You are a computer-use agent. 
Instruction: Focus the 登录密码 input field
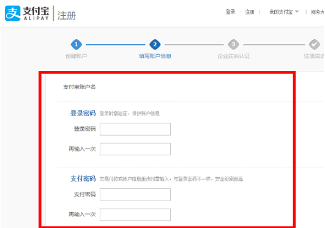click(135, 129)
